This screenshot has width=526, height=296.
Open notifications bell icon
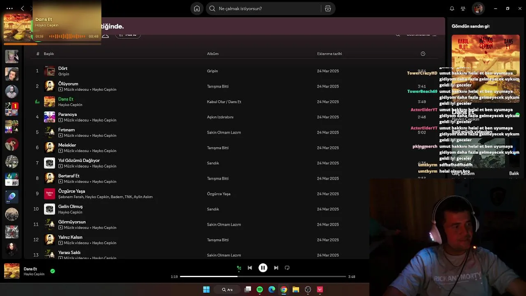(x=452, y=9)
